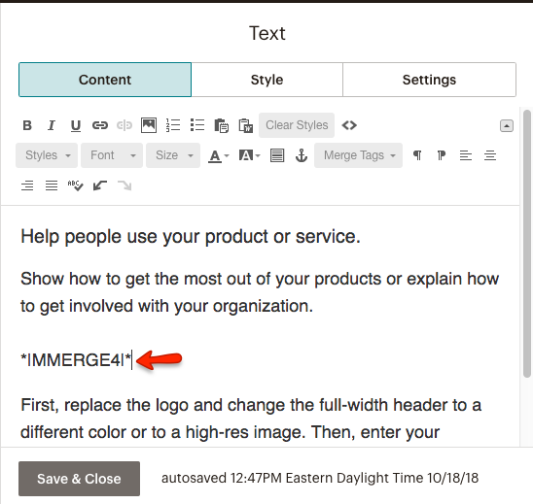Viewport: 533px width, 504px height.
Task: Align text right
Action: tap(27, 185)
